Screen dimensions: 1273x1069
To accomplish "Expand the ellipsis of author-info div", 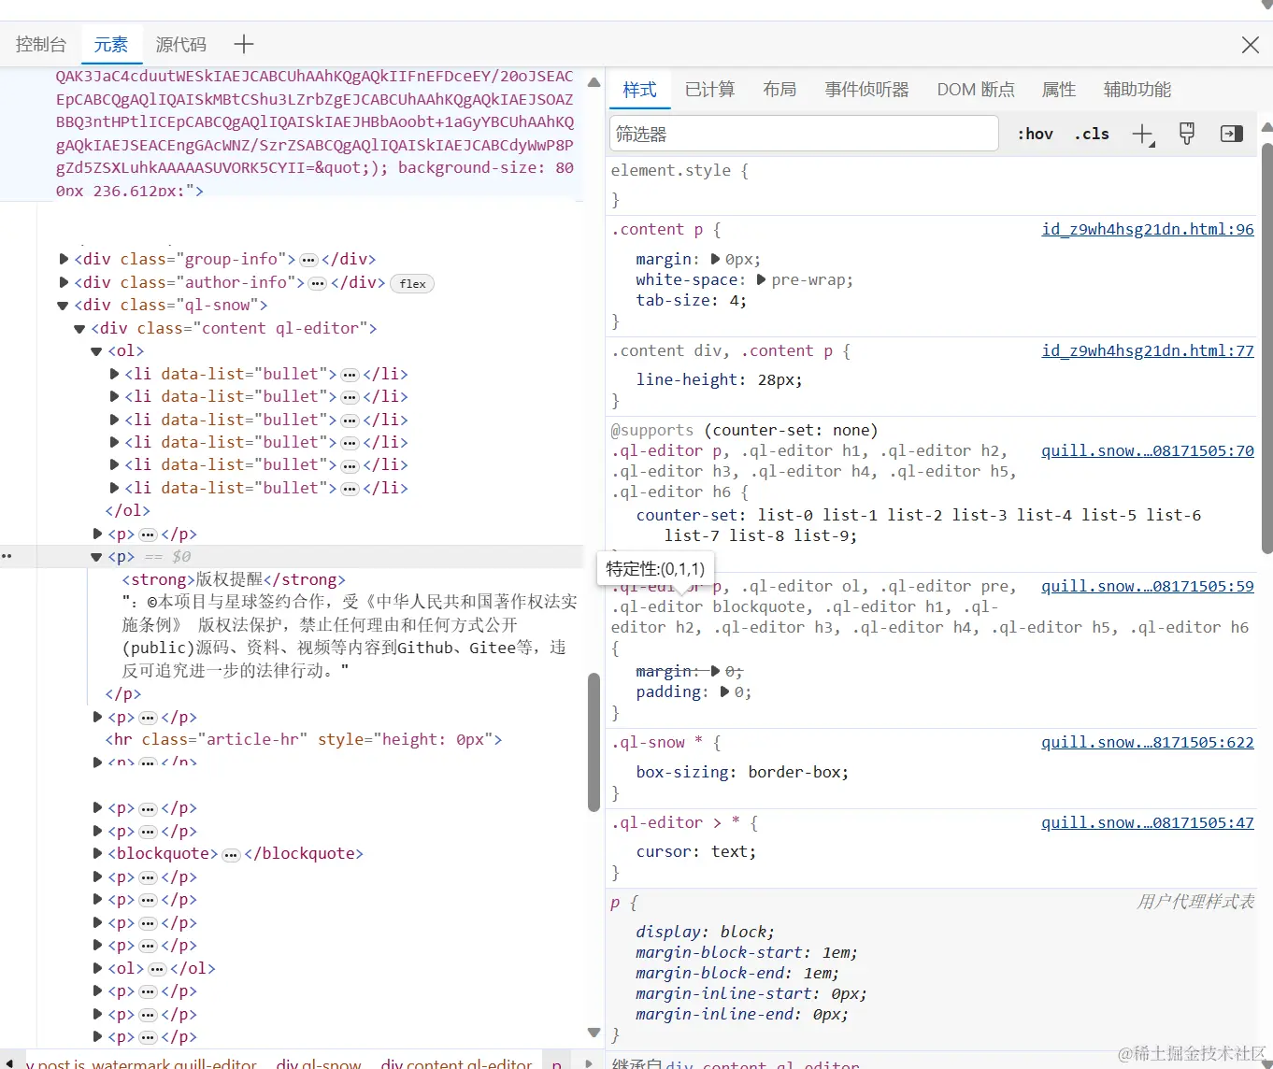I will tap(317, 283).
